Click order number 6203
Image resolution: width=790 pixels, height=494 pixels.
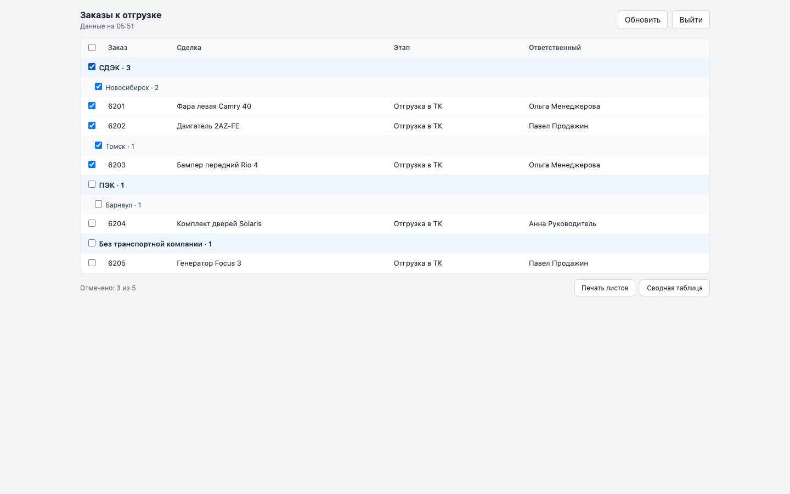(117, 165)
